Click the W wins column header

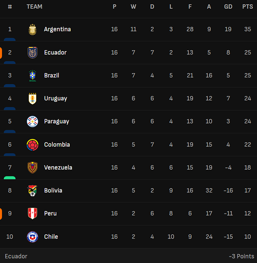pos(134,7)
